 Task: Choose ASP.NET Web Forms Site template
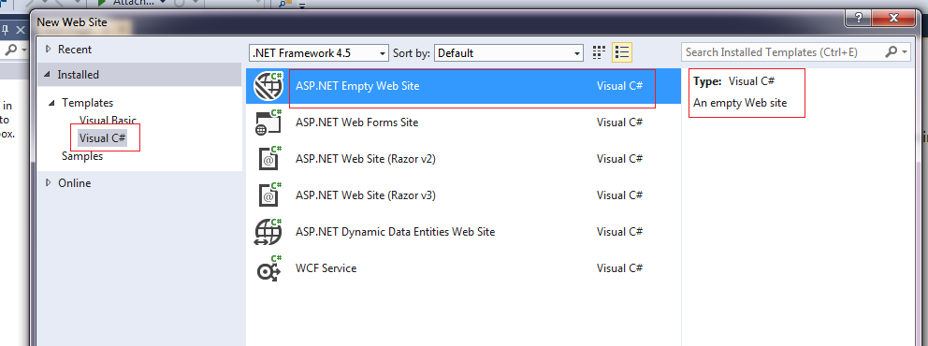(356, 123)
